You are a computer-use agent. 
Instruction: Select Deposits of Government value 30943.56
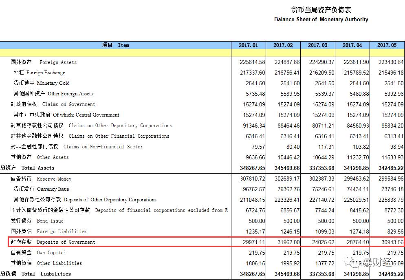pos(392,242)
